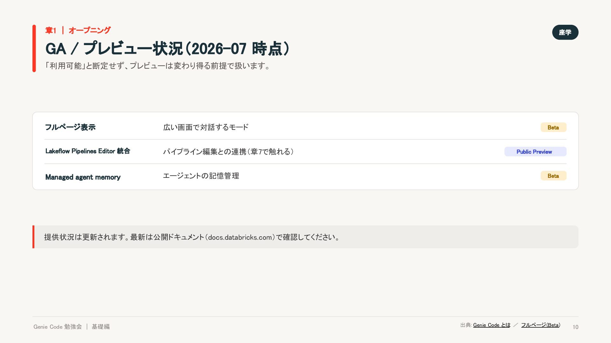Click the callout note about docs.databricks.com
611x343 pixels.
click(x=305, y=237)
